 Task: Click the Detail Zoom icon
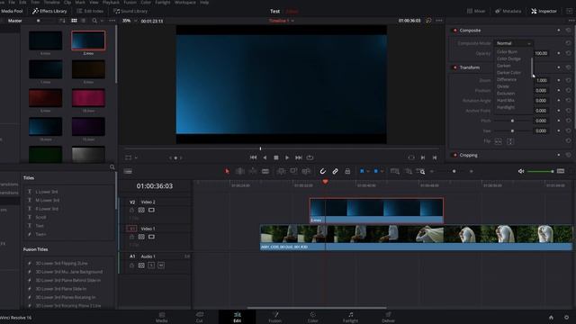click(x=408, y=171)
